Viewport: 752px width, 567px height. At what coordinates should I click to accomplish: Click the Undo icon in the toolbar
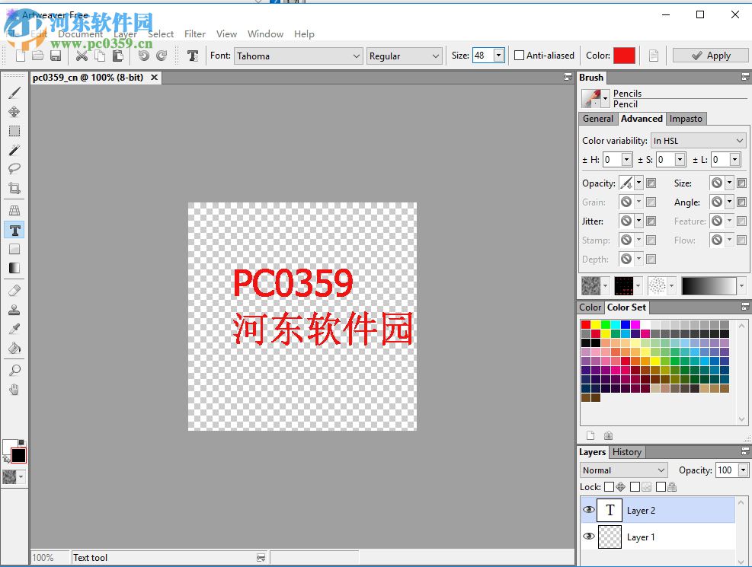[x=143, y=55]
